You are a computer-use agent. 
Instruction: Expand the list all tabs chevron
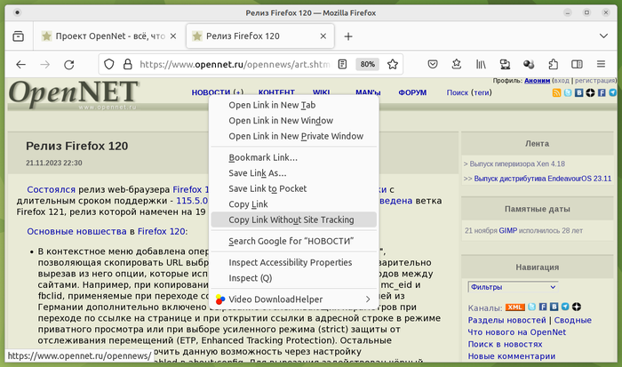click(x=603, y=36)
